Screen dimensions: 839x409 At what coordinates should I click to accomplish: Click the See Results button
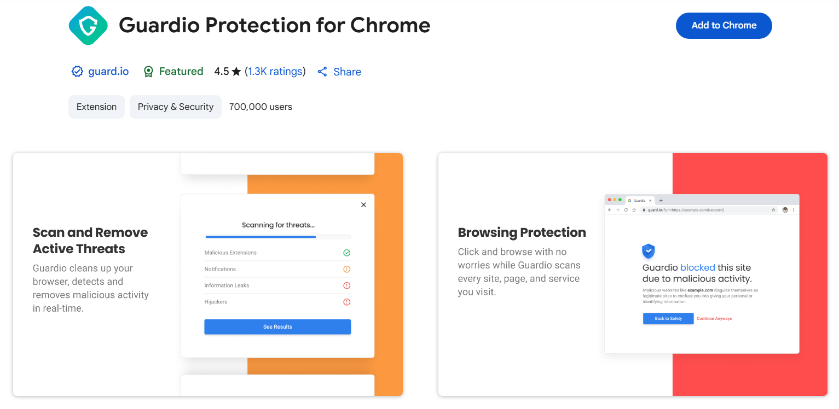pyautogui.click(x=277, y=327)
